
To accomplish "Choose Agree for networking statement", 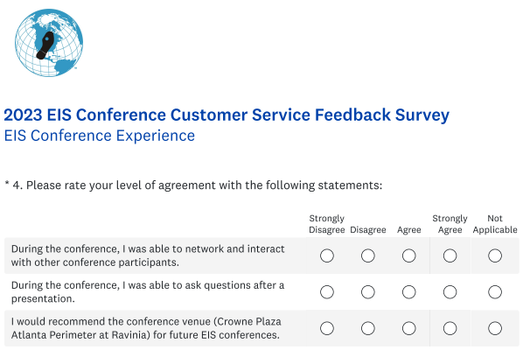I will tap(408, 255).
